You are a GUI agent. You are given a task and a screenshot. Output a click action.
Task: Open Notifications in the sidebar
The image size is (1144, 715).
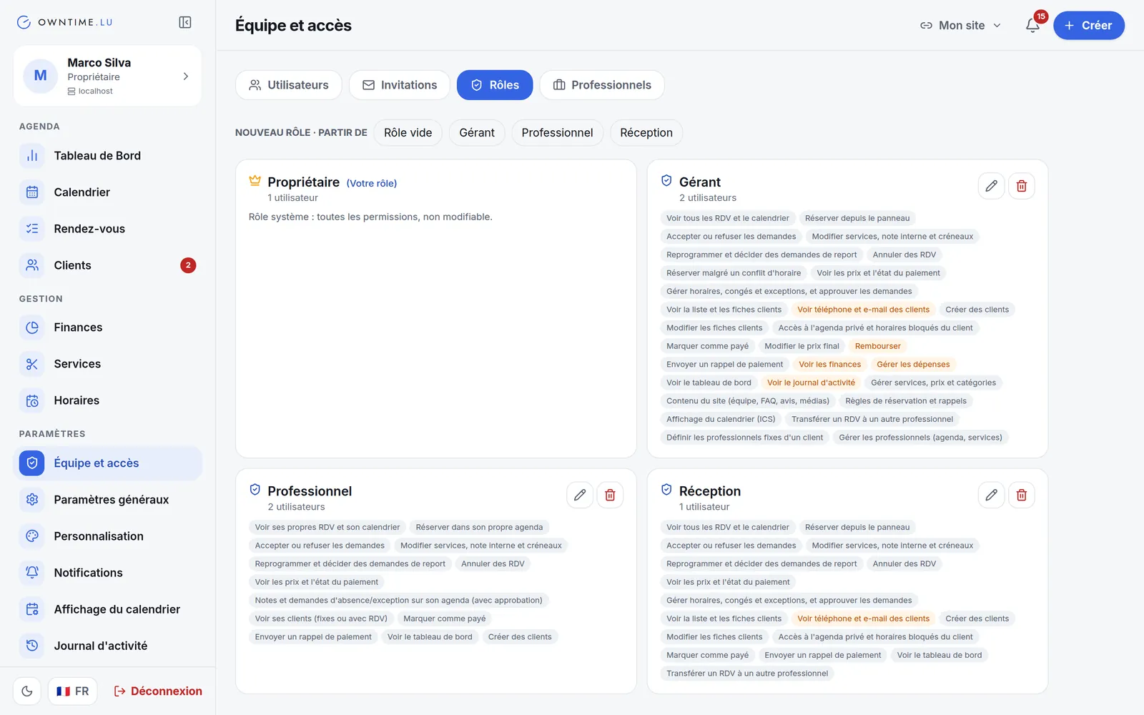[x=107, y=573]
